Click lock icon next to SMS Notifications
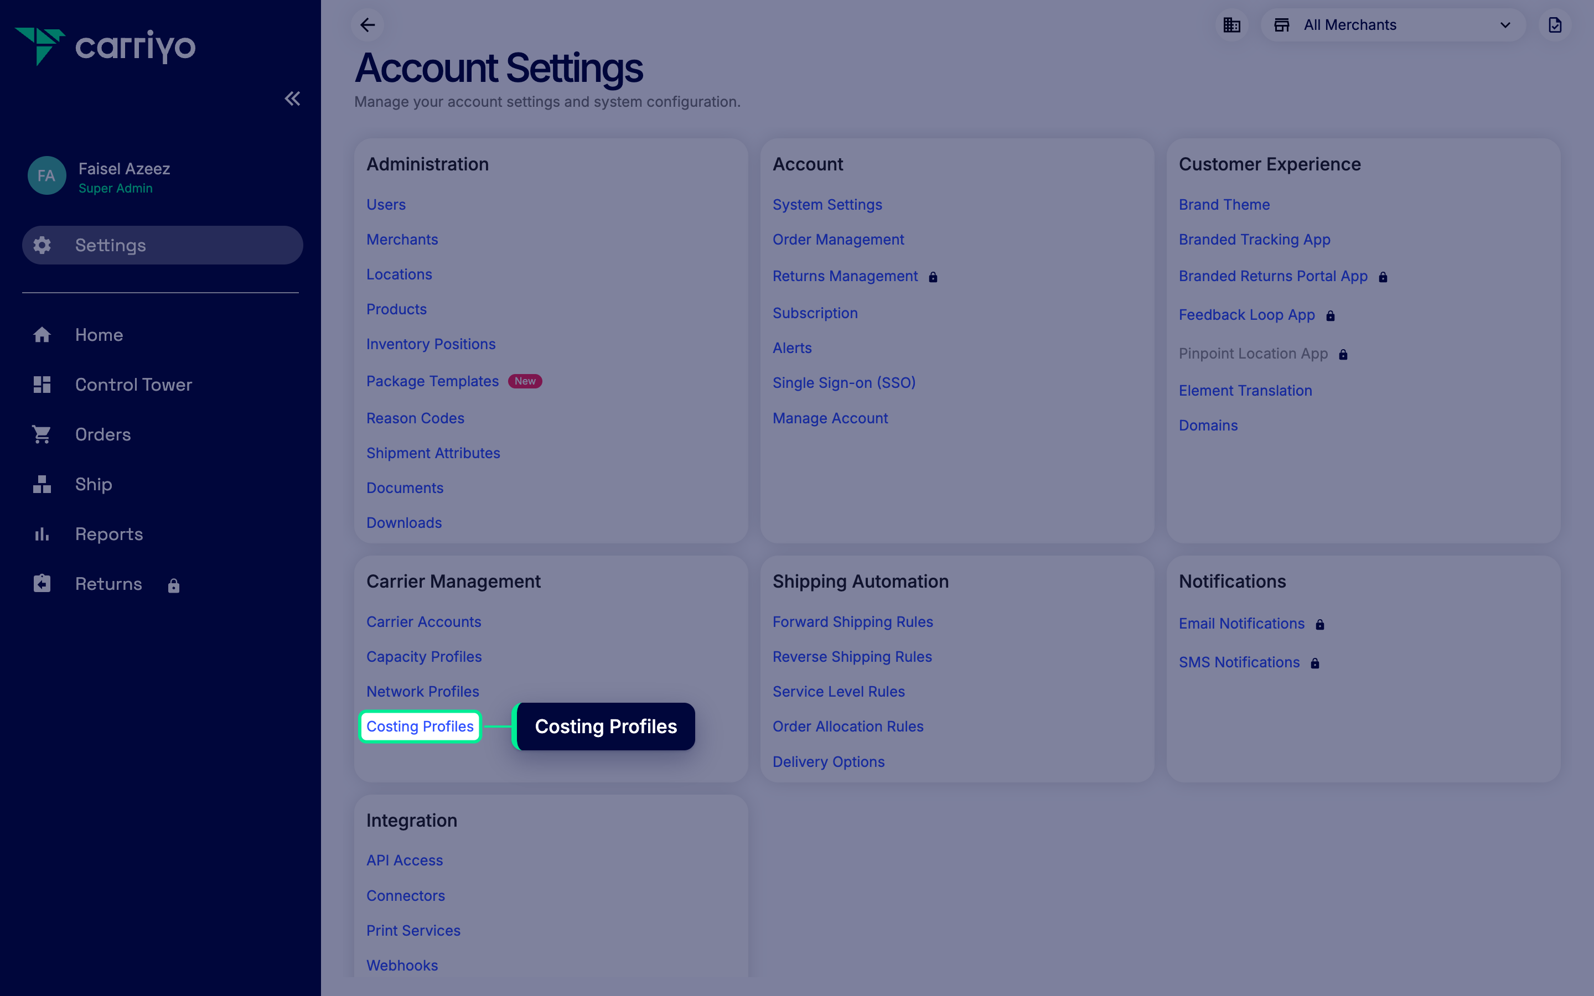1594x996 pixels. 1314,663
